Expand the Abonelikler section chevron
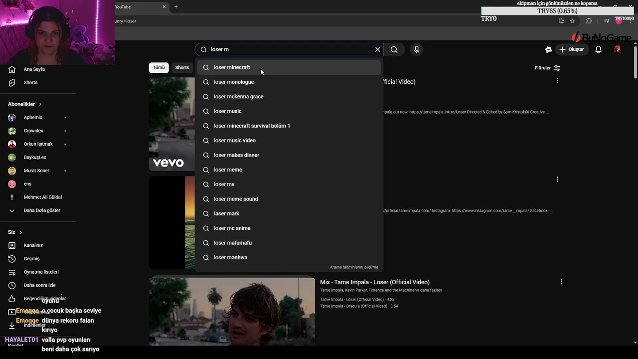The width and height of the screenshot is (638, 359). click(40, 104)
